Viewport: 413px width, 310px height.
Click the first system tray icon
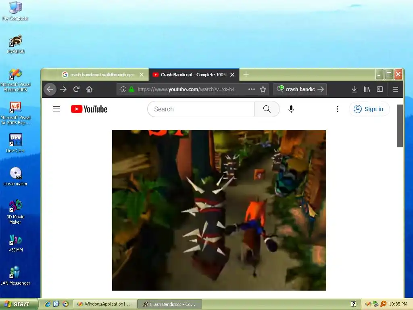point(368,304)
